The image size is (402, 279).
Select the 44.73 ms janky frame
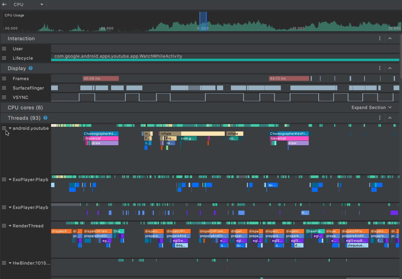pyautogui.click(x=289, y=78)
